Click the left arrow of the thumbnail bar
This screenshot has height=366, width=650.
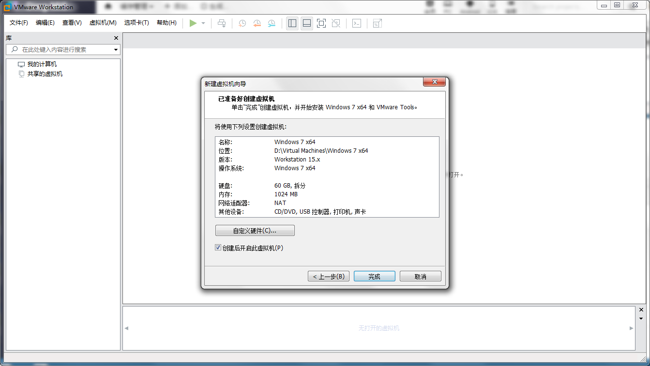127,328
